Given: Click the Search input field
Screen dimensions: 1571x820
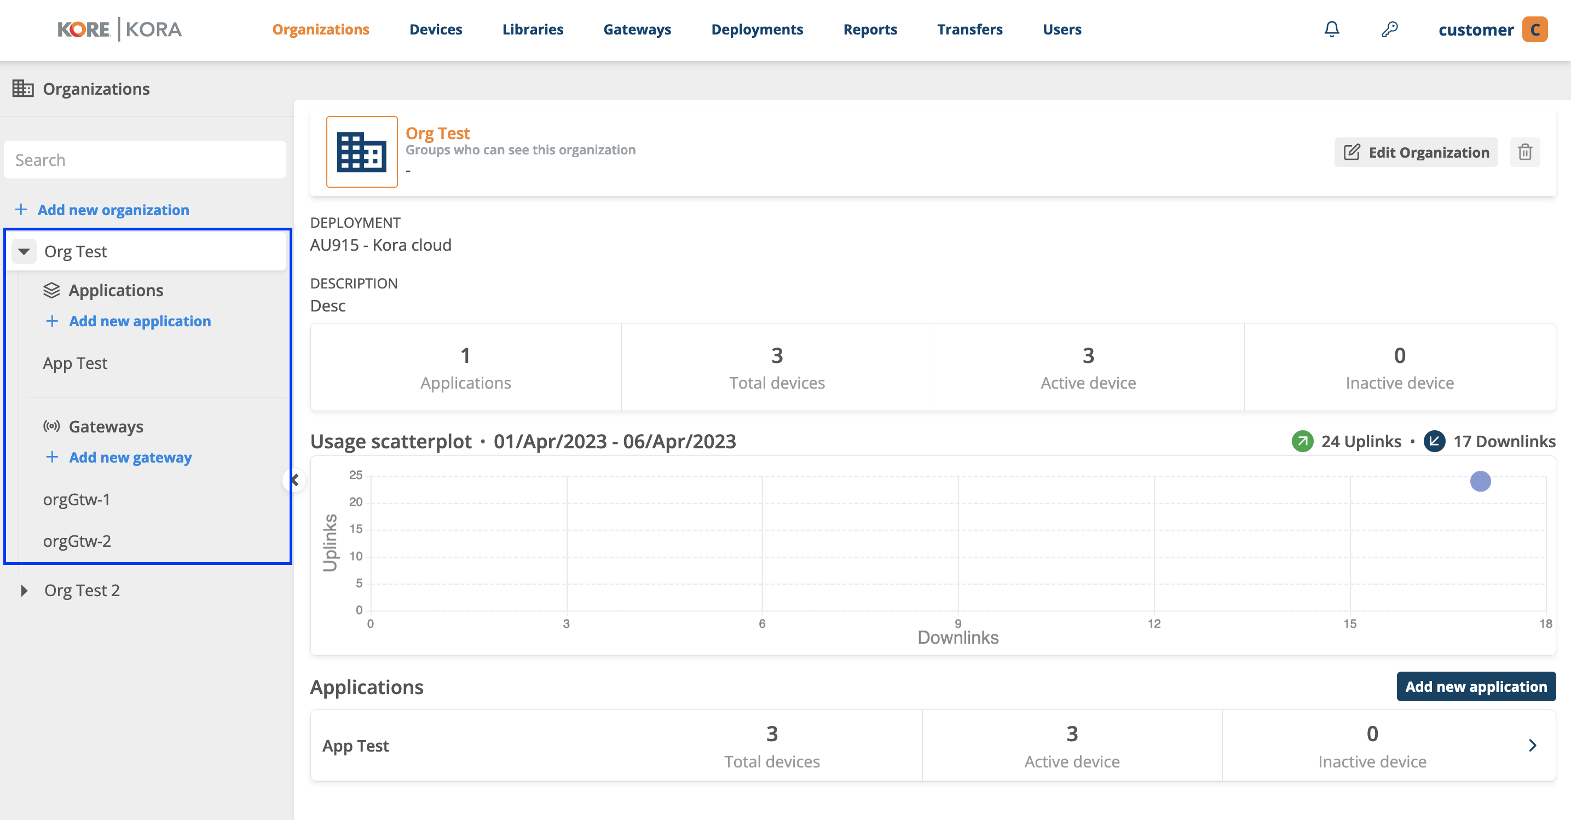Looking at the screenshot, I should [x=145, y=159].
